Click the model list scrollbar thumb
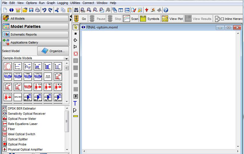This screenshot has height=154, width=244. click(67, 121)
